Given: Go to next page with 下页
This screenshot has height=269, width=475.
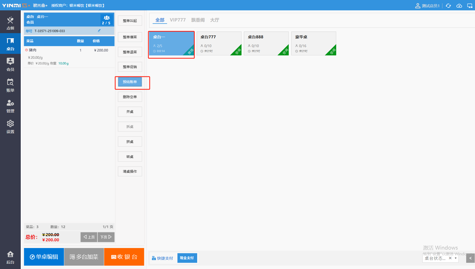Looking at the screenshot, I should 106,237.
